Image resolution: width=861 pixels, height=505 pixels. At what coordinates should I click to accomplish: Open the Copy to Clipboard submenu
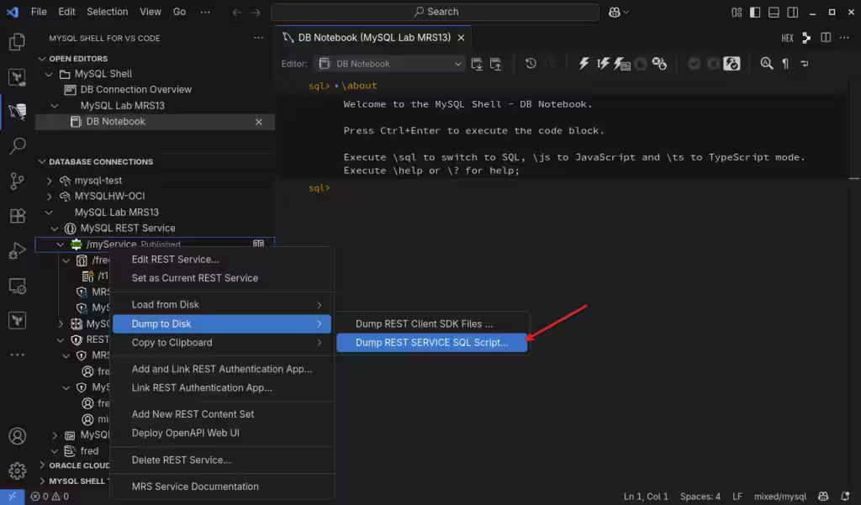(222, 343)
